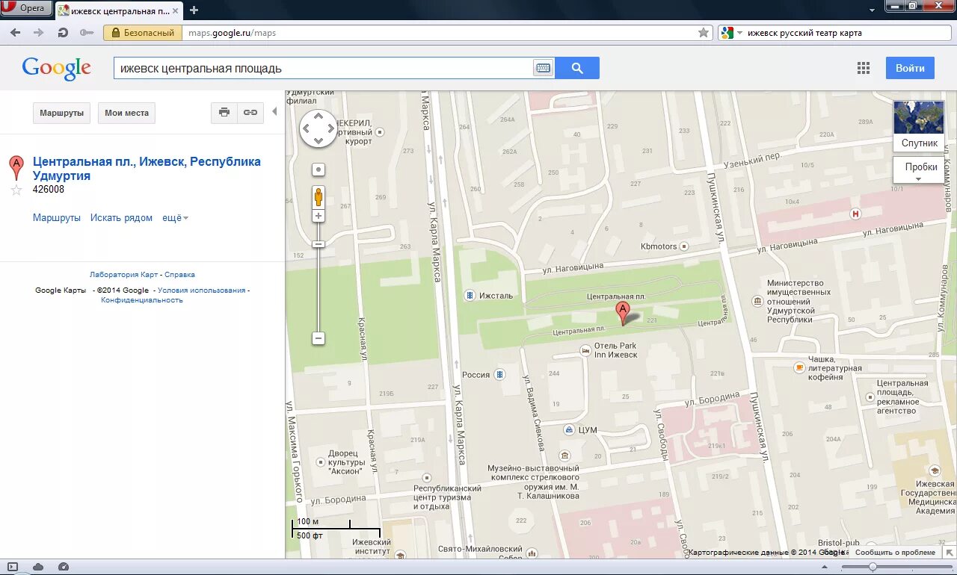
Task: Select the Ижсталь map icon
Action: pos(470,295)
